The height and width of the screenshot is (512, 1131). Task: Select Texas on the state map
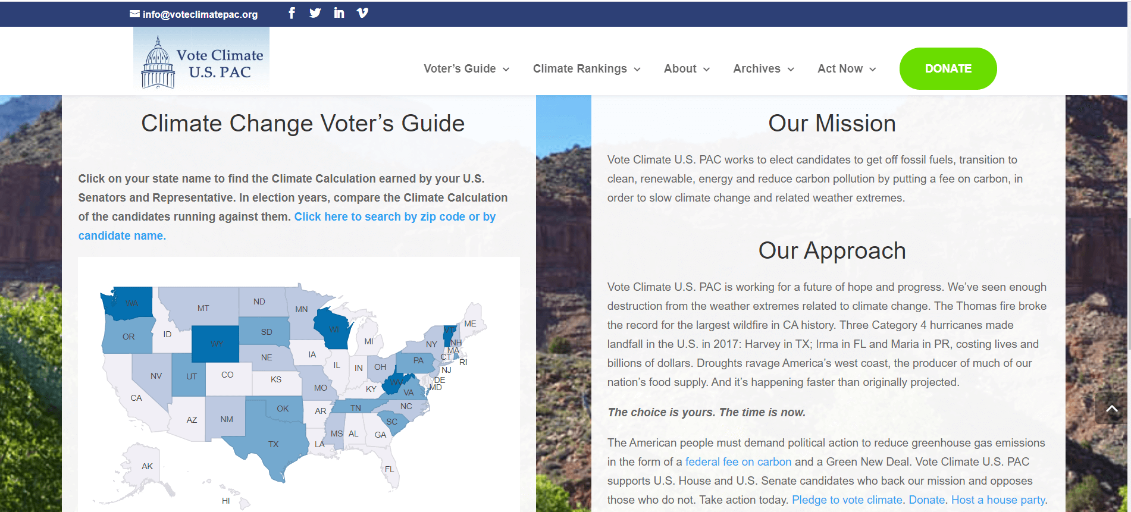pos(273,444)
